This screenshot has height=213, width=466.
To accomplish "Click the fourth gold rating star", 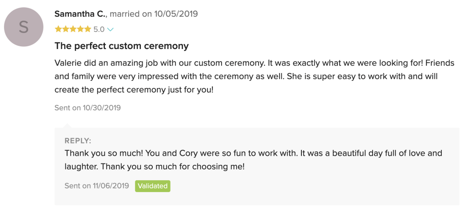I will pos(80,30).
